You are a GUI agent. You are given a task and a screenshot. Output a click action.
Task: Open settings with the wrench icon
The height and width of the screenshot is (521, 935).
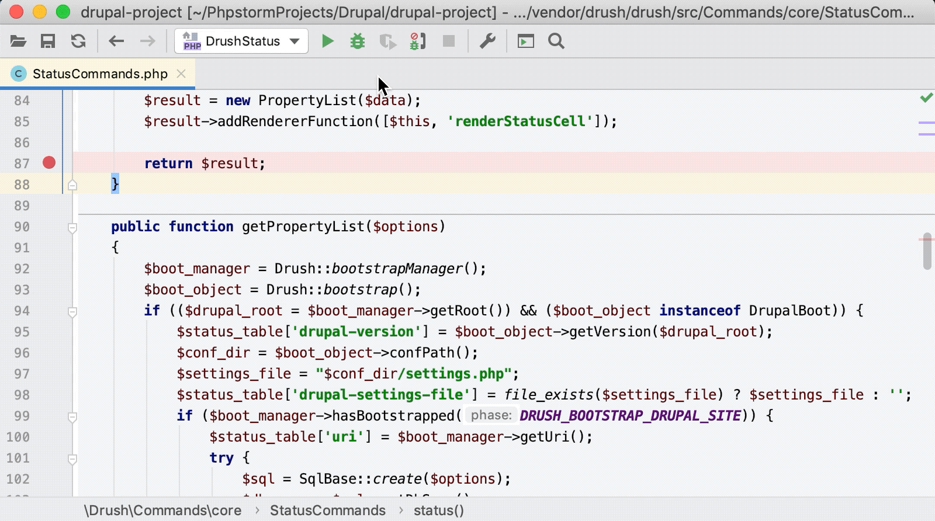coord(487,41)
